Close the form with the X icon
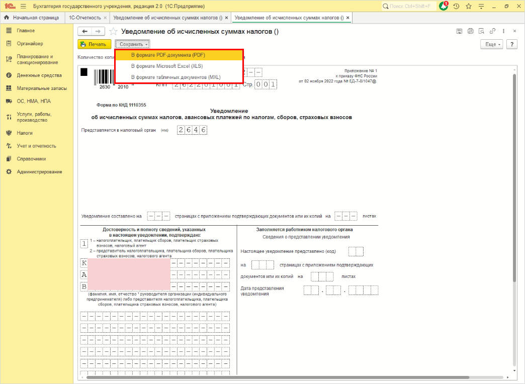This screenshot has width=525, height=384. click(x=514, y=31)
